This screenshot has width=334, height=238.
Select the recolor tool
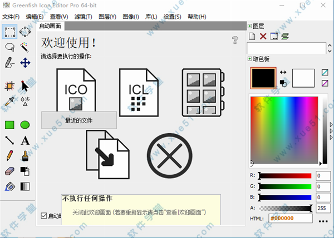tap(25, 171)
